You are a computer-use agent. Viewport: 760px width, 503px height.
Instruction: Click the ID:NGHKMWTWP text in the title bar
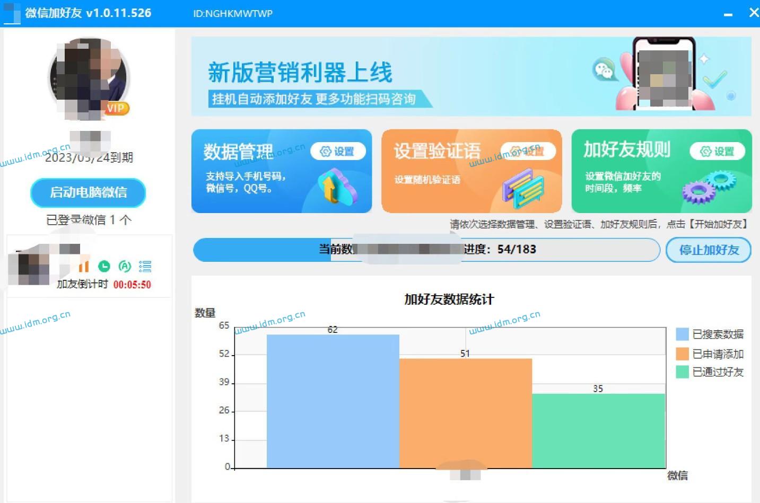pyautogui.click(x=233, y=14)
